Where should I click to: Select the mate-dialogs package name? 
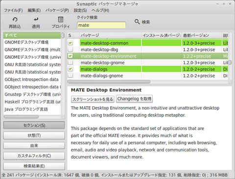(94, 69)
